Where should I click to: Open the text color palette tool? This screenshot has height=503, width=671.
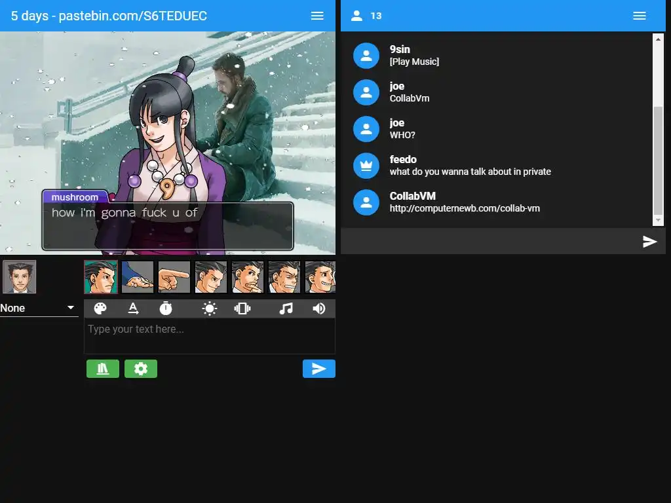[x=100, y=308]
